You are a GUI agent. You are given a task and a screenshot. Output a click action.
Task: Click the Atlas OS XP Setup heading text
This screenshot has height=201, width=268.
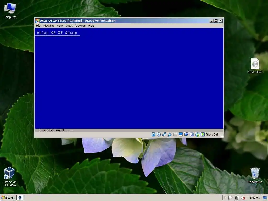57,33
